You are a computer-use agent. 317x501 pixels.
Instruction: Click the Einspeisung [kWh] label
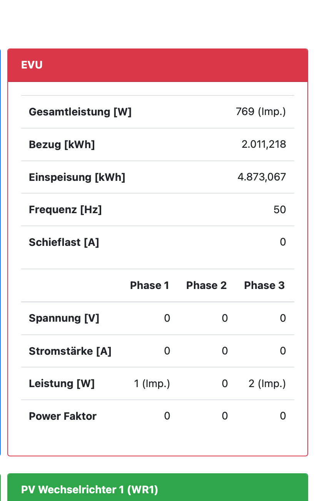77,177
